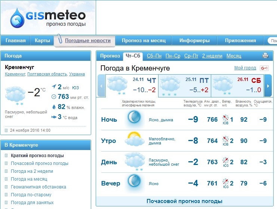Click the current weather snow cloud icon

tap(15, 94)
